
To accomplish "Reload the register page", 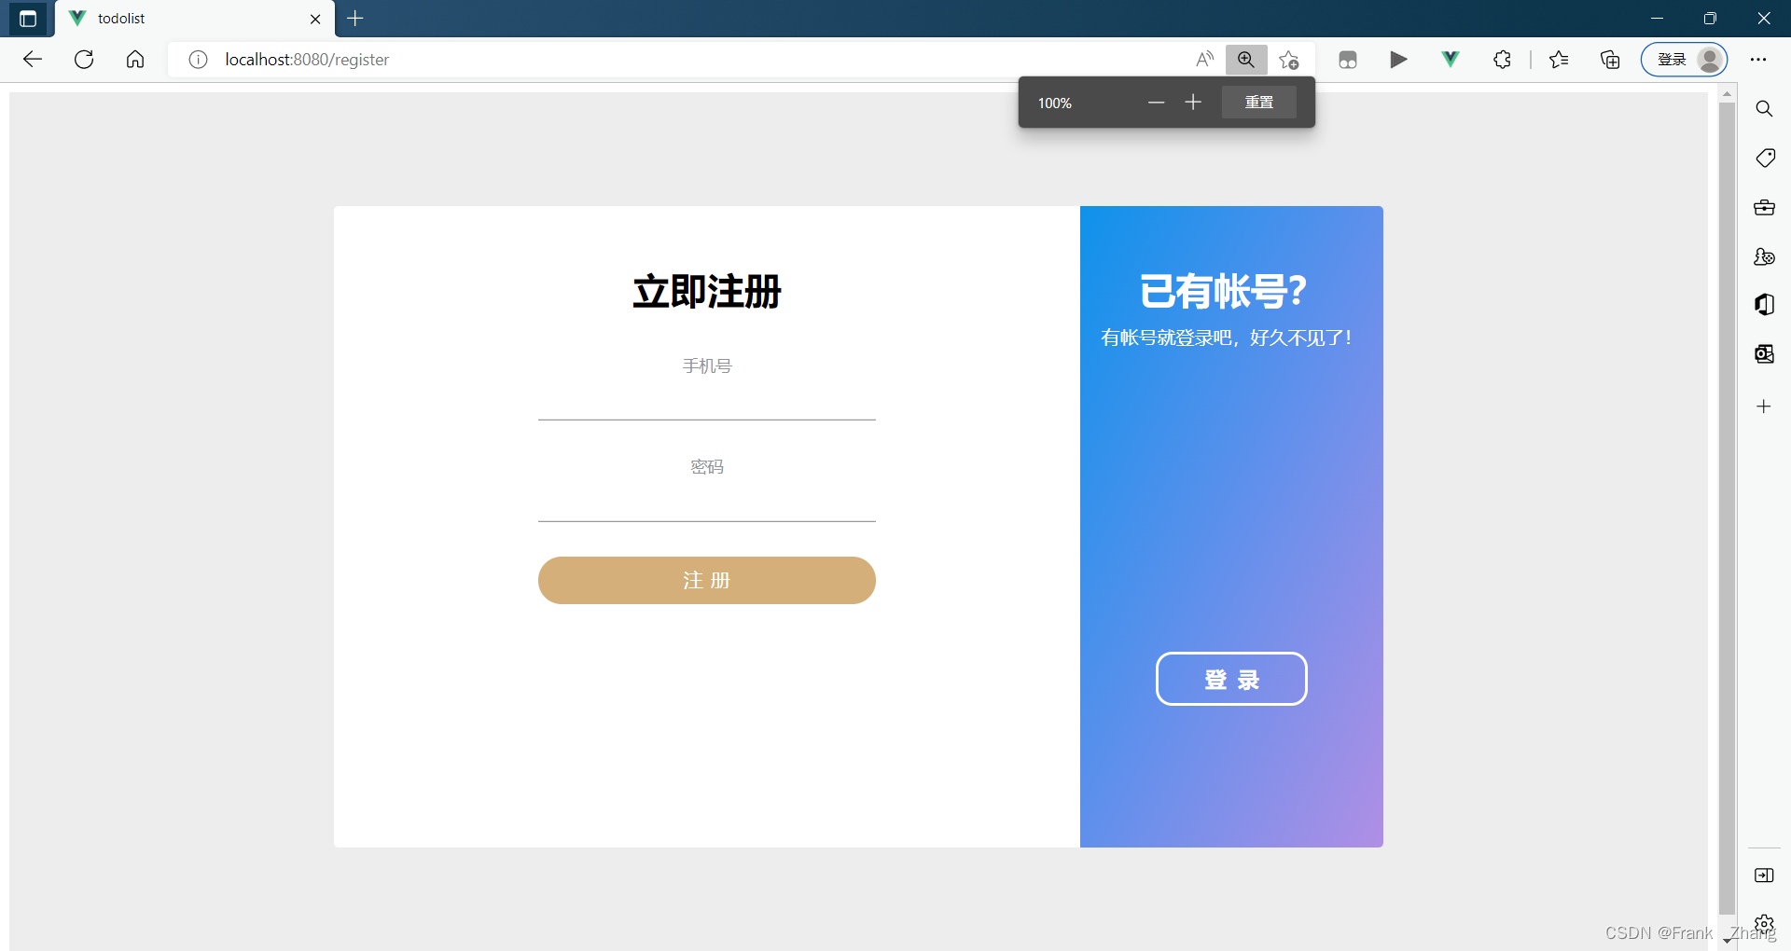I will click(84, 59).
